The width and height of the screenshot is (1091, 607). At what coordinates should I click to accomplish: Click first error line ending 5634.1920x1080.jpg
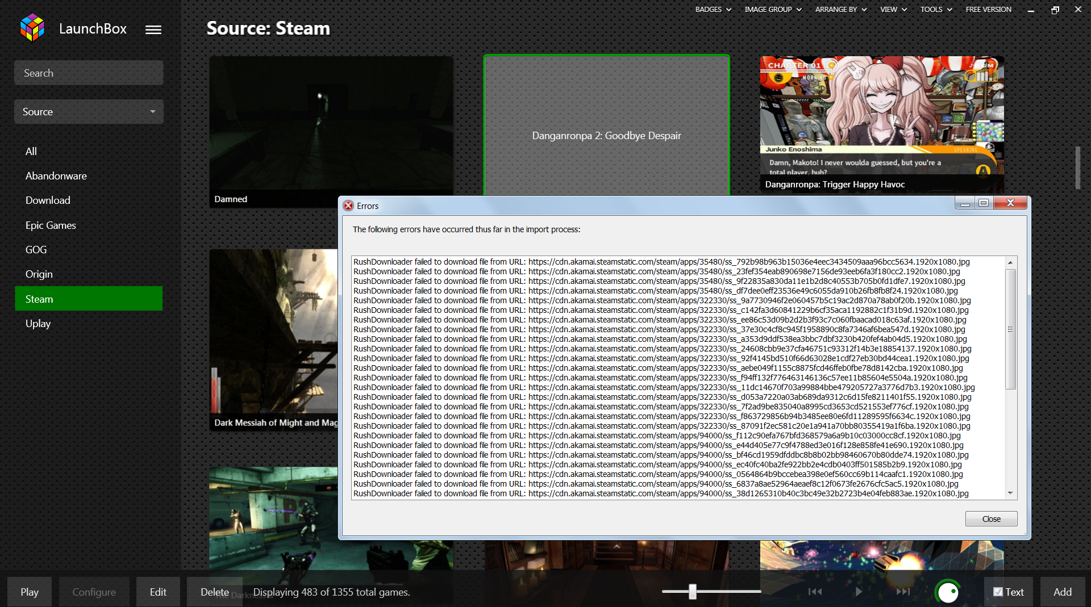pyautogui.click(x=661, y=262)
